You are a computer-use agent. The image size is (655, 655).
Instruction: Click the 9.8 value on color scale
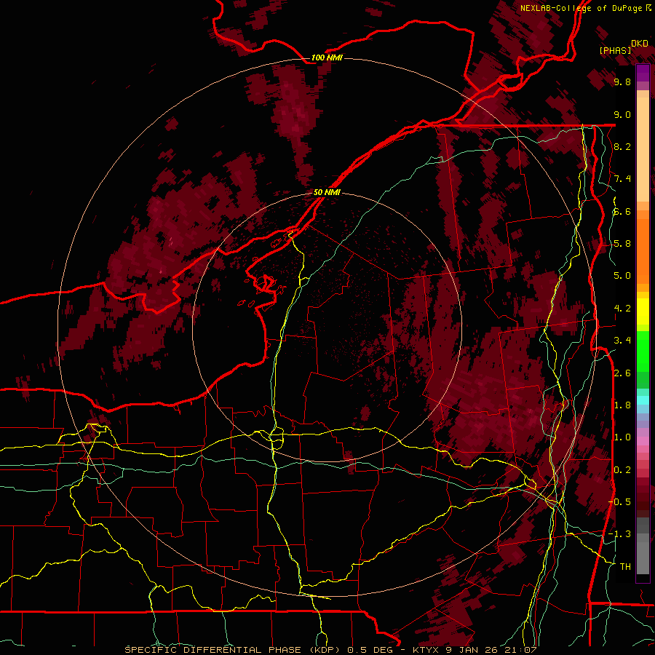click(622, 82)
